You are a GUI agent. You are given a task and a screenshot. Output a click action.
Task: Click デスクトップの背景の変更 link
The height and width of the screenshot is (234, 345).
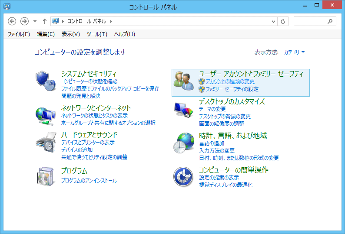225,116
